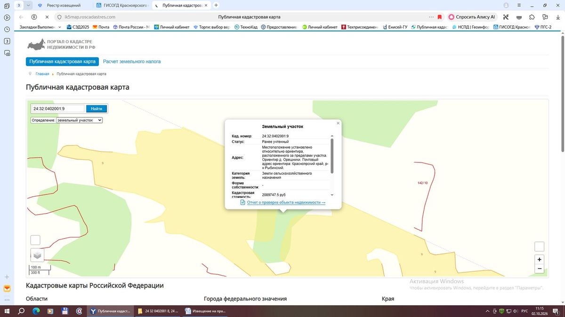Zoom in on the cadastral map
Image resolution: width=565 pixels, height=317 pixels.
(540, 259)
